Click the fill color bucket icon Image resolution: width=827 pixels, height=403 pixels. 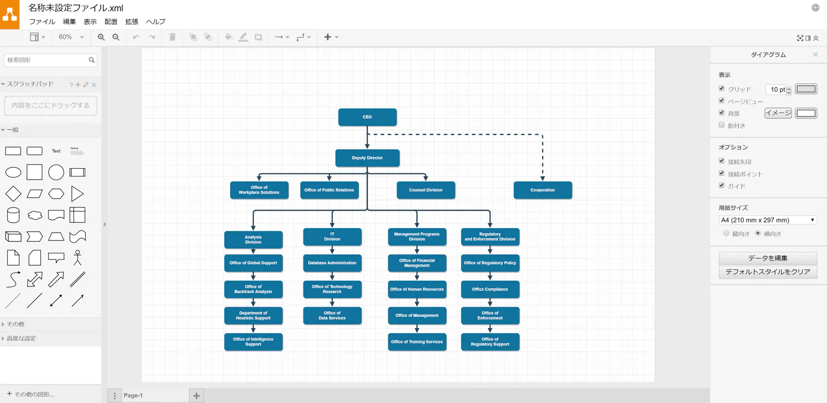click(228, 37)
